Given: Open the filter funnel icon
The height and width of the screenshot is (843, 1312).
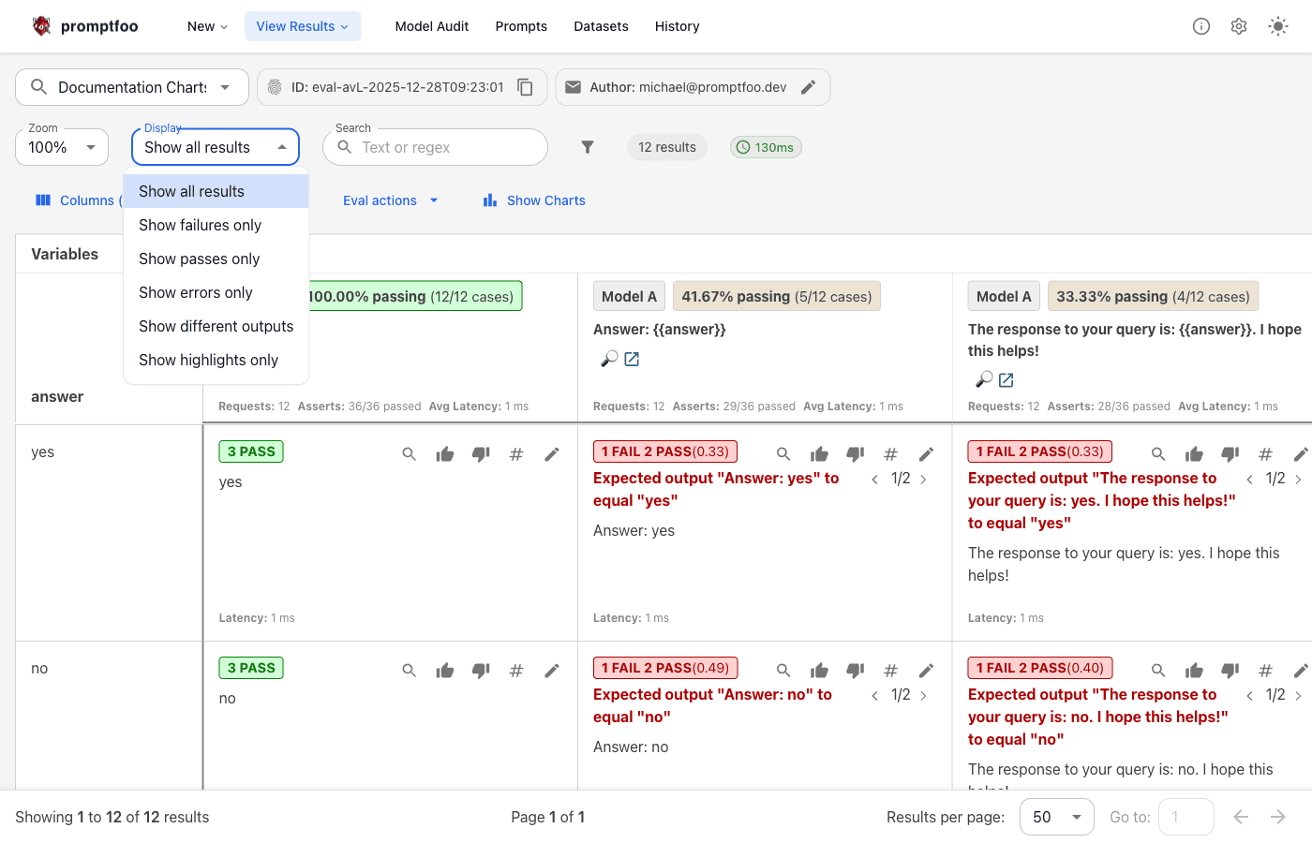Looking at the screenshot, I should coord(588,147).
